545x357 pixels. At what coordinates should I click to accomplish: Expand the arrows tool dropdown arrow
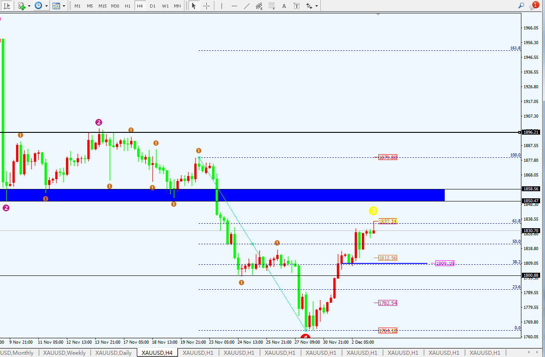point(316,6)
